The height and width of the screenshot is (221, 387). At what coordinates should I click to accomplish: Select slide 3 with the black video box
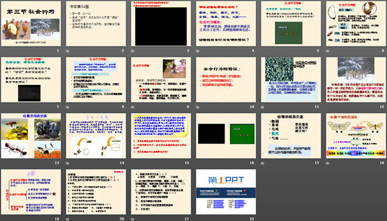(161, 23)
